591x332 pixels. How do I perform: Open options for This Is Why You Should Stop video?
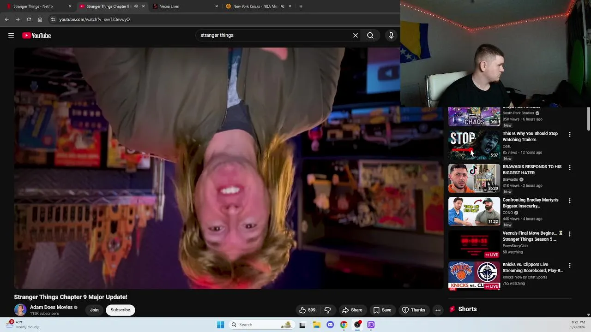pos(569,135)
